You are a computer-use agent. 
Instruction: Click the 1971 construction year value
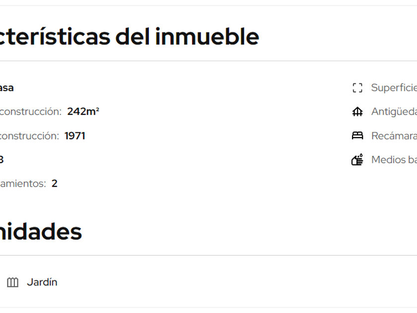tap(75, 136)
